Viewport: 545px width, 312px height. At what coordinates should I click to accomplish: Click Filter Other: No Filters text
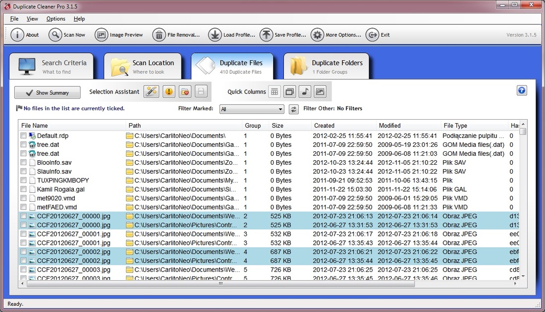pos(332,108)
